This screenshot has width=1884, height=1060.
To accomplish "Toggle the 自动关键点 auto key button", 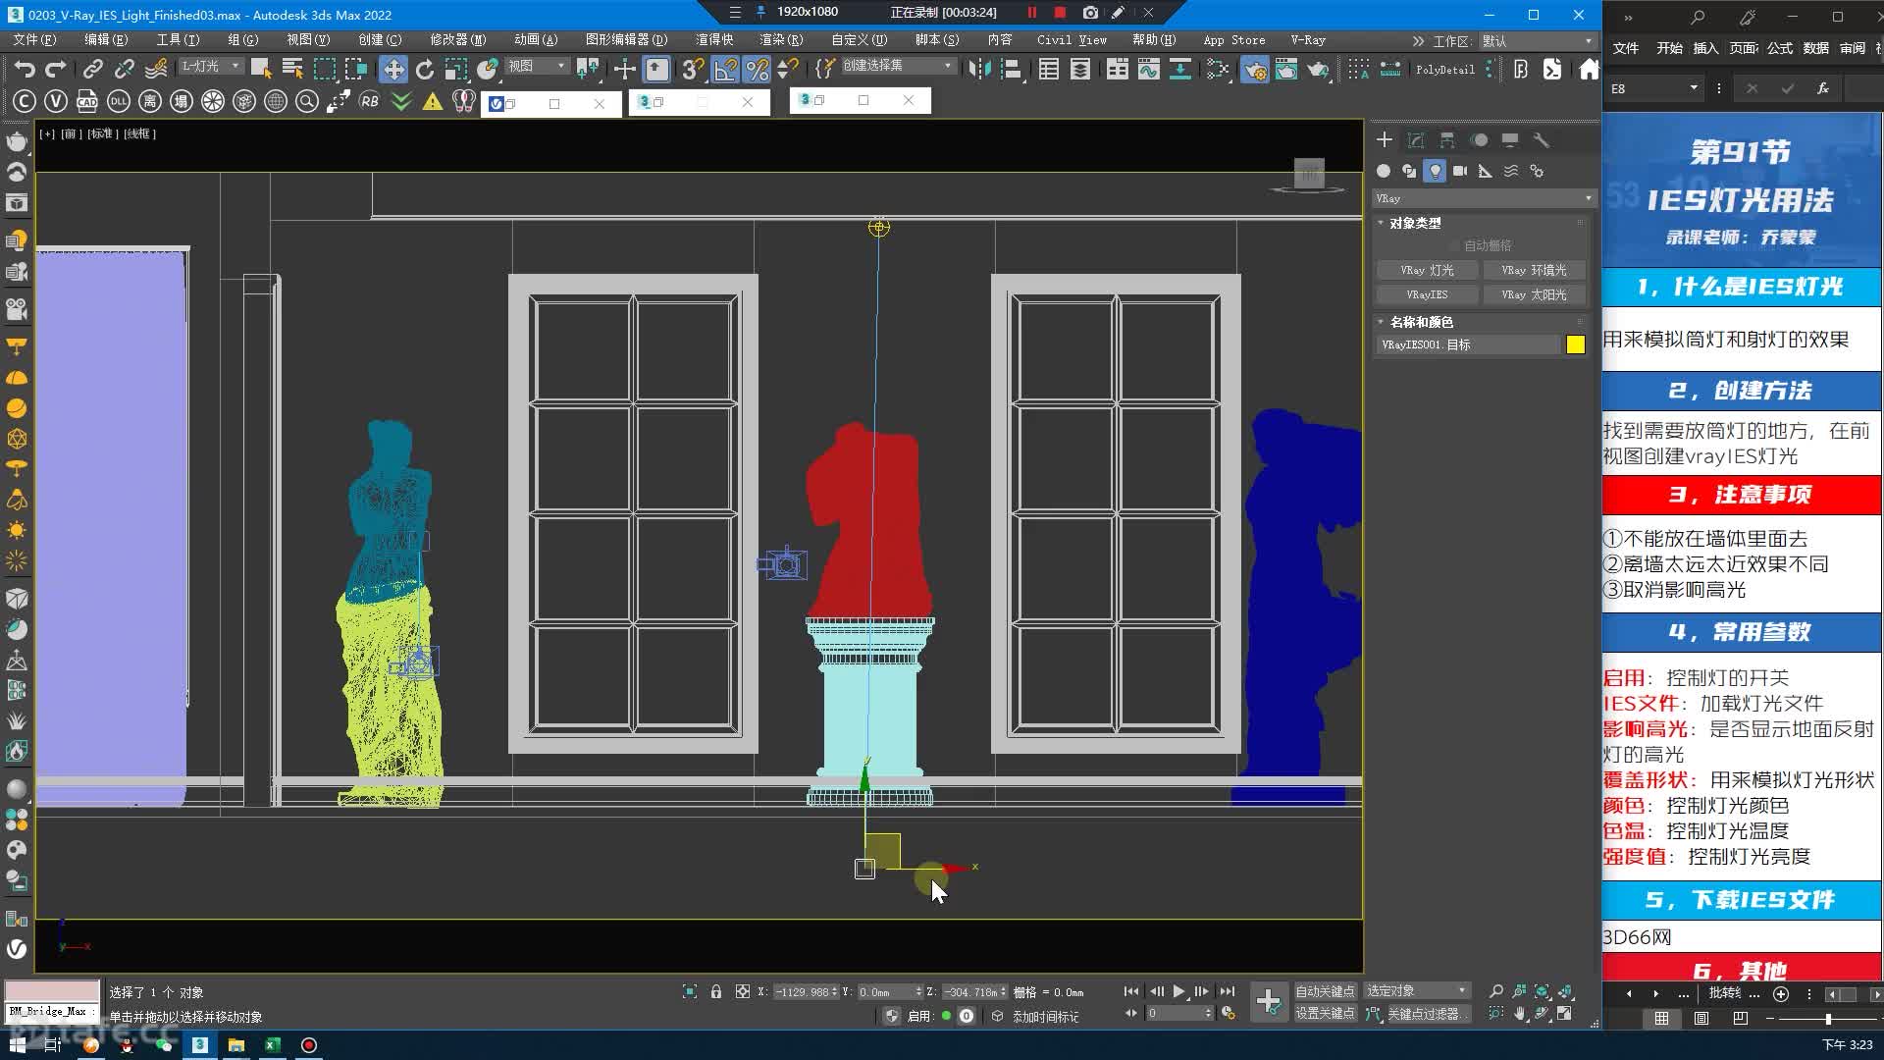I will pyautogui.click(x=1325, y=991).
